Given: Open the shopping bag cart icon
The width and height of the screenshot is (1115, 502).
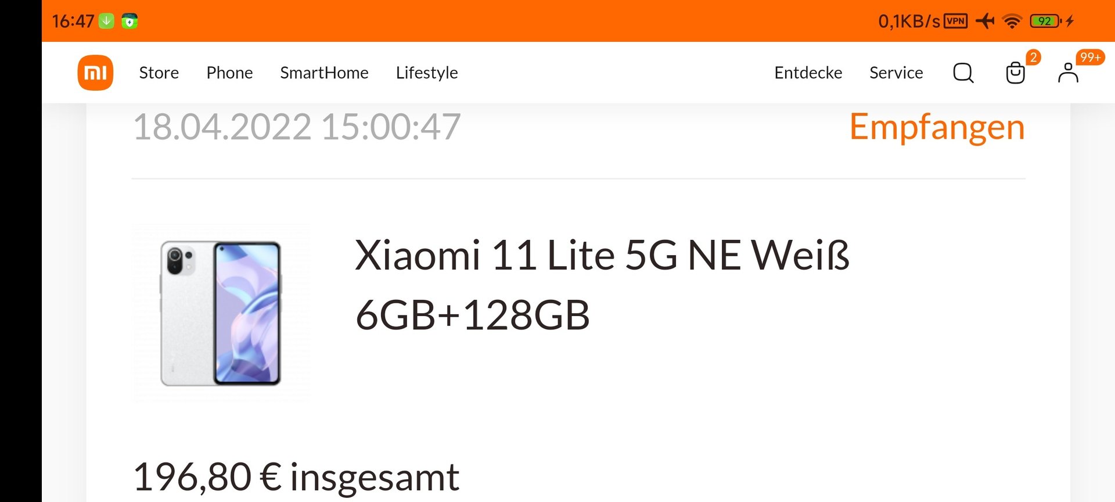Looking at the screenshot, I should (1015, 73).
